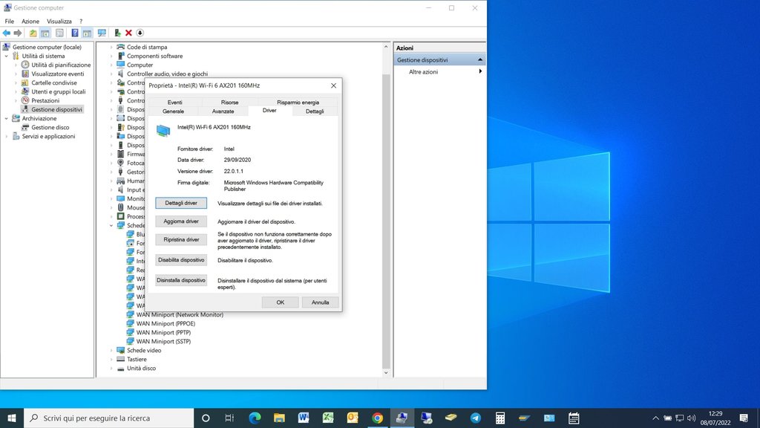Open Task View from the taskbar
The width and height of the screenshot is (760, 428).
click(x=230, y=418)
